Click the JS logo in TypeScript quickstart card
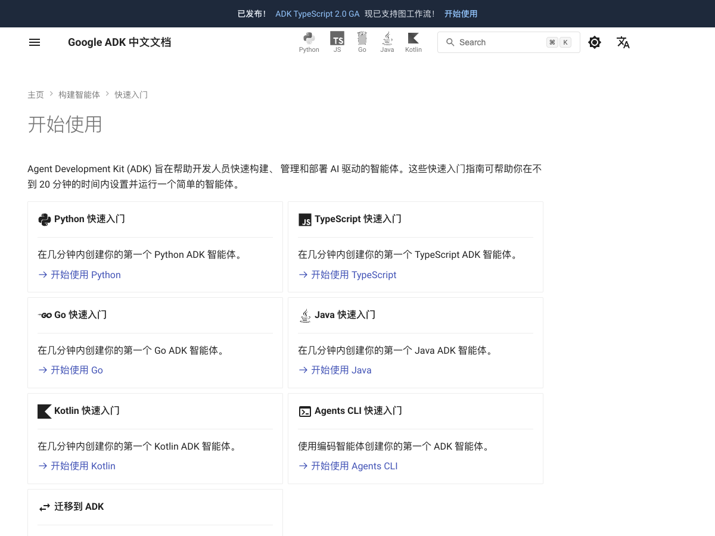This screenshot has width=715, height=536. pyautogui.click(x=305, y=220)
